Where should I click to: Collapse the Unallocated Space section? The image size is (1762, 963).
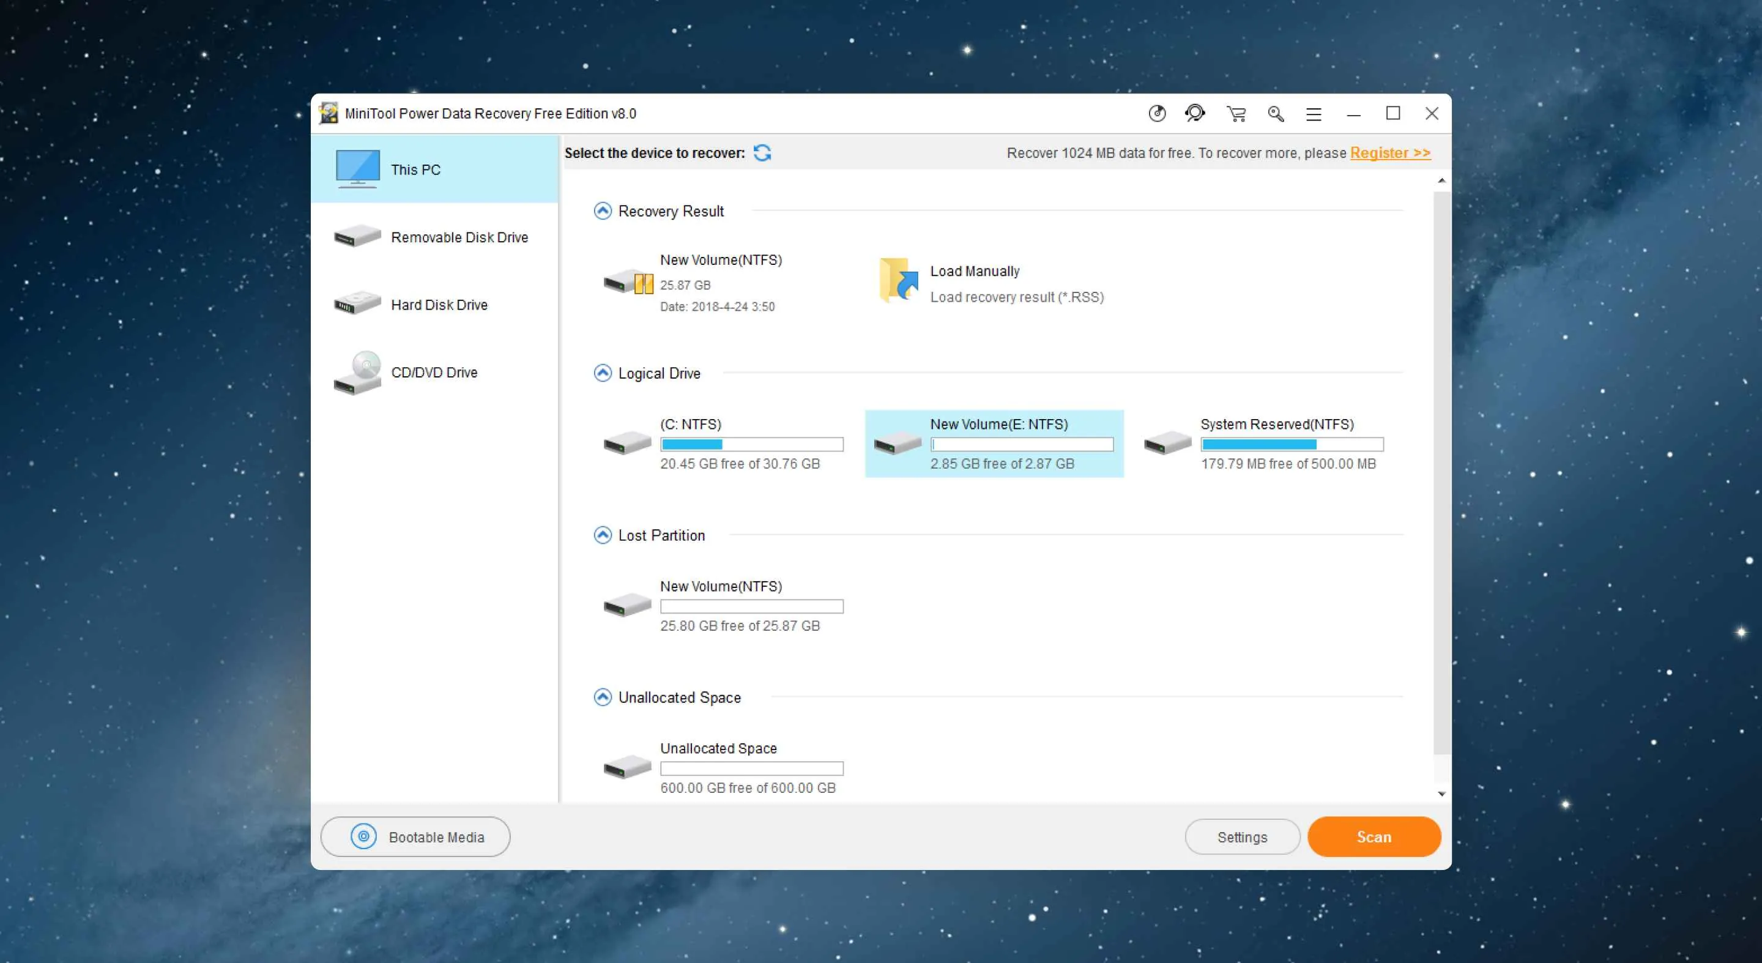603,697
